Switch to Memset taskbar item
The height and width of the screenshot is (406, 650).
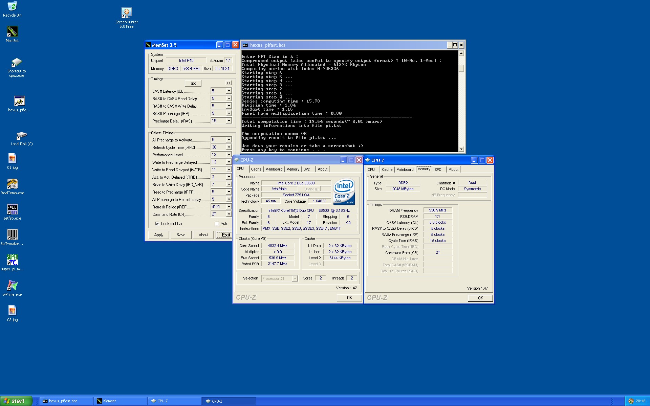(x=121, y=401)
